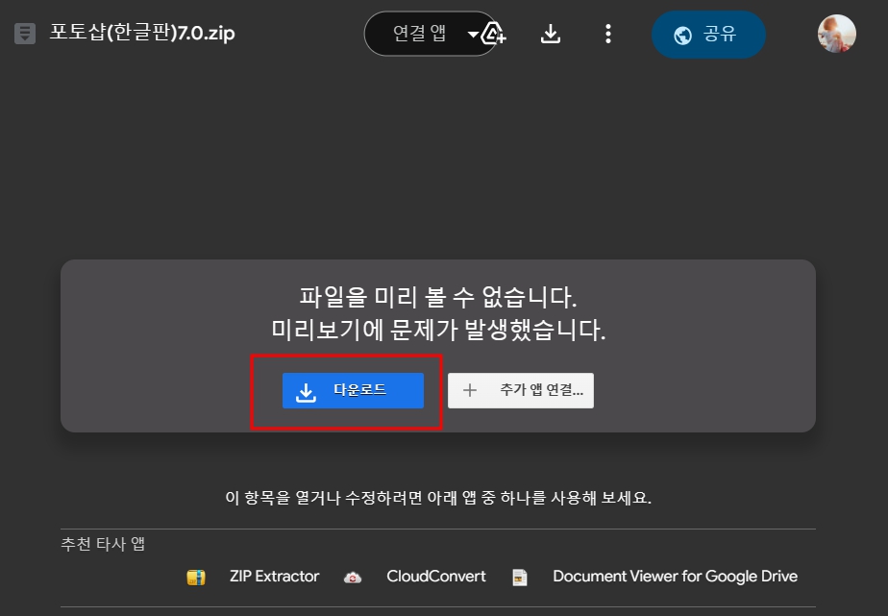The image size is (888, 616).
Task: Click the download arrow inside the 다운로드 button
Action: [x=306, y=390]
